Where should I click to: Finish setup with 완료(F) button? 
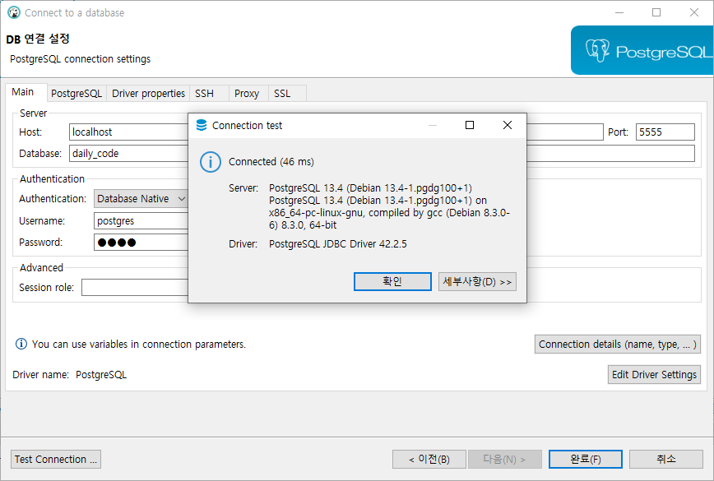tap(586, 459)
